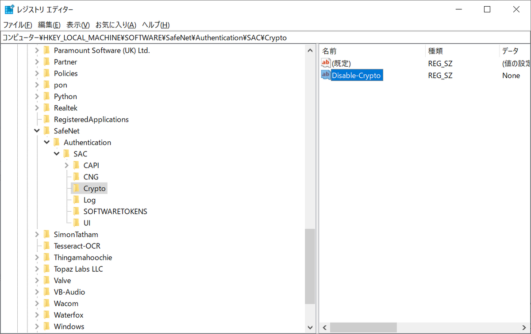This screenshot has height=334, width=531.
Task: Expand the Thingamahoochie key
Action: pos(37,257)
